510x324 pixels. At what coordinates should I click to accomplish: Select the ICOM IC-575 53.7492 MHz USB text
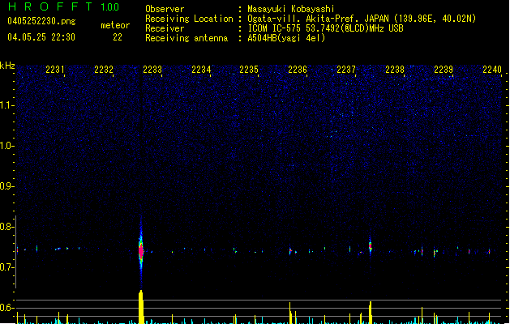pos(326,28)
